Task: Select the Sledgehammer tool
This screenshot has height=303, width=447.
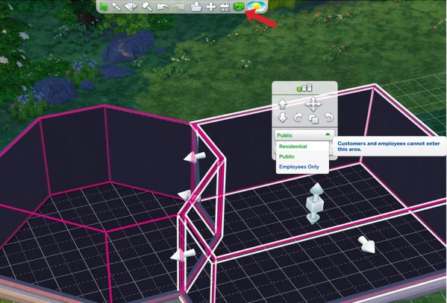Action: point(146,7)
